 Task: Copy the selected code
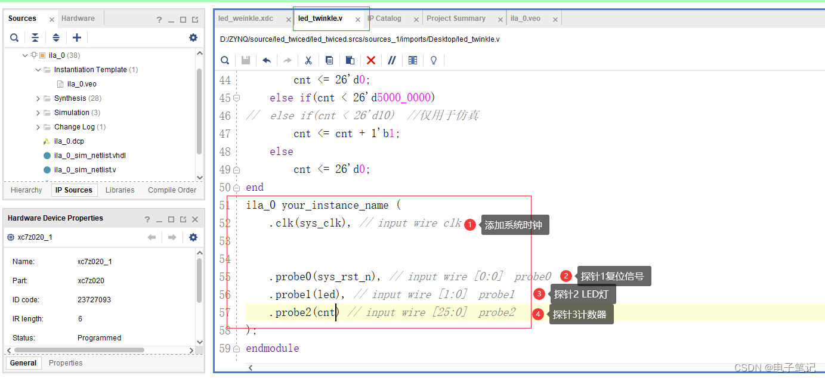(x=329, y=60)
